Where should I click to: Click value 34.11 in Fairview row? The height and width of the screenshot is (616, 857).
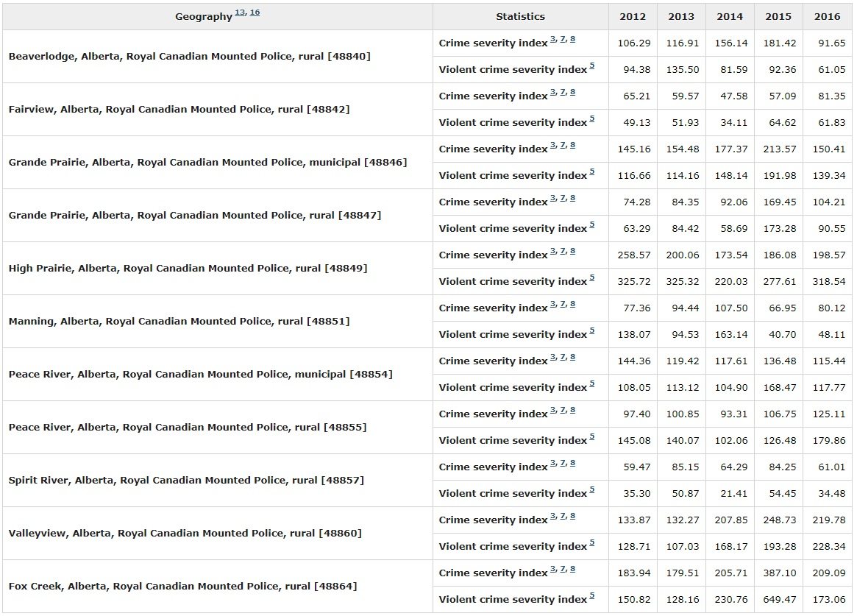tap(734, 122)
